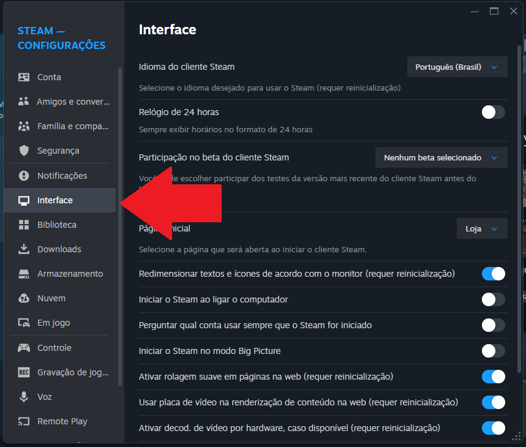This screenshot has height=447, width=526.
Task: Click Sempre exibir horários description text
Action: pyautogui.click(x=225, y=129)
